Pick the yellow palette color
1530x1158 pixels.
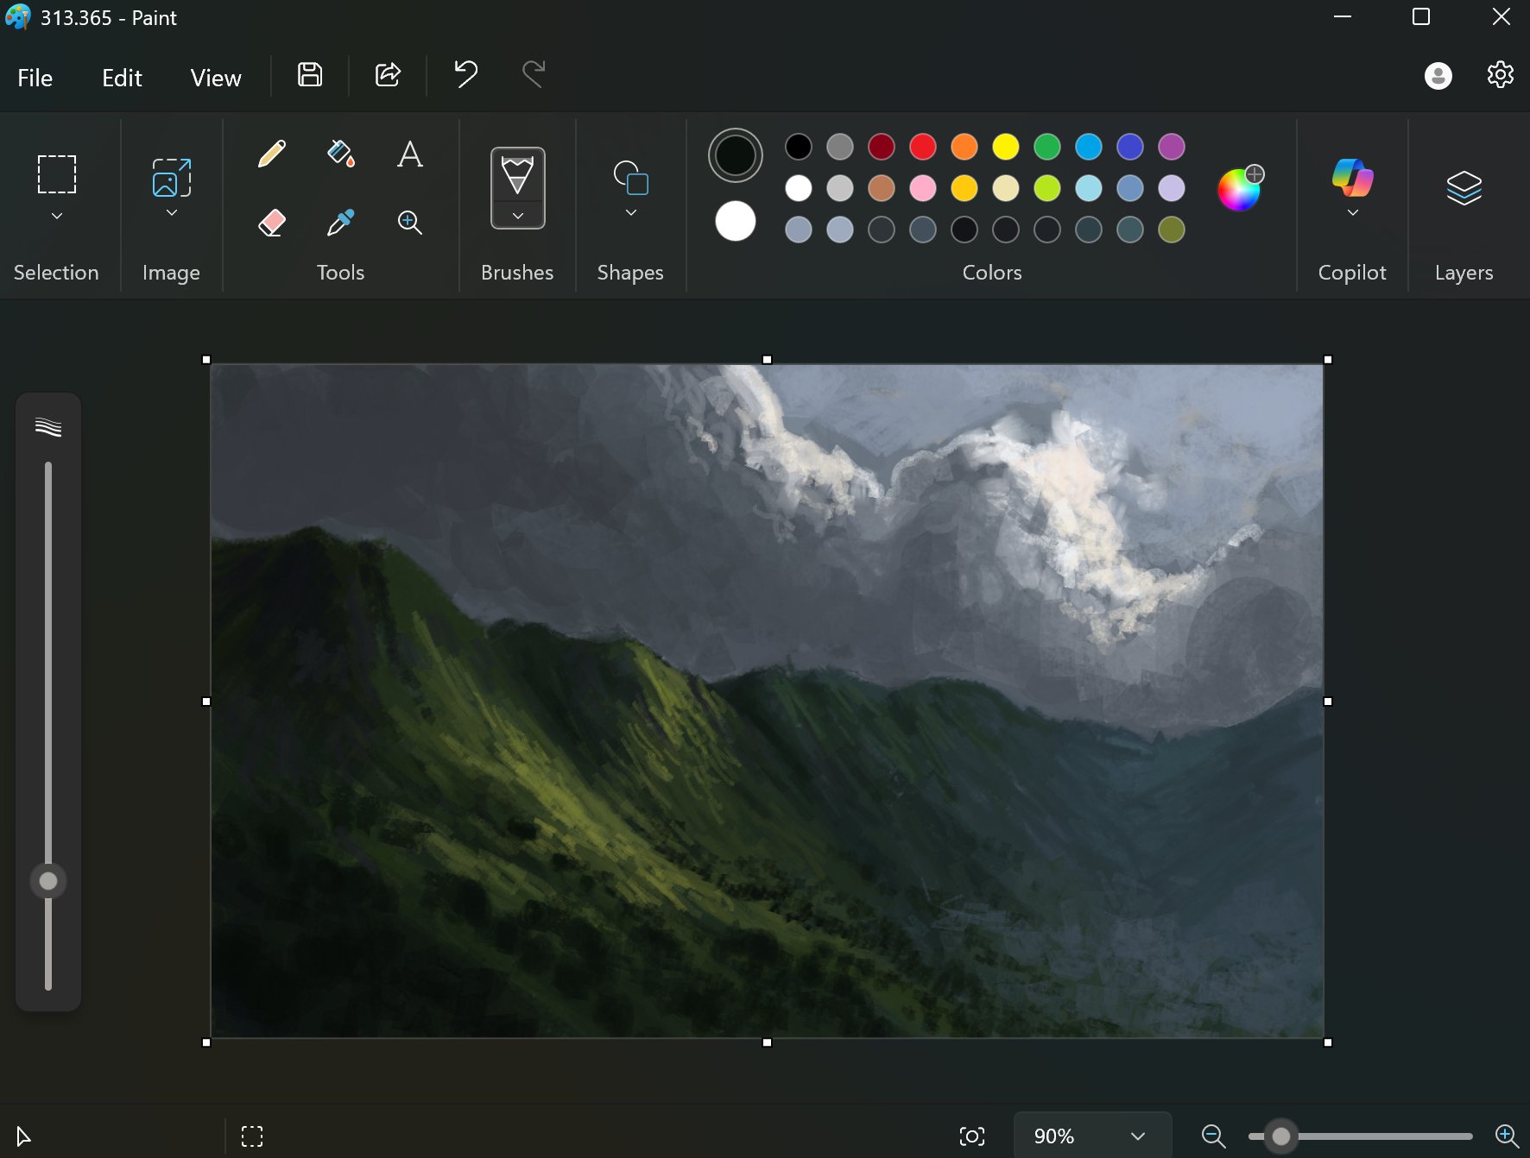coord(1006,147)
